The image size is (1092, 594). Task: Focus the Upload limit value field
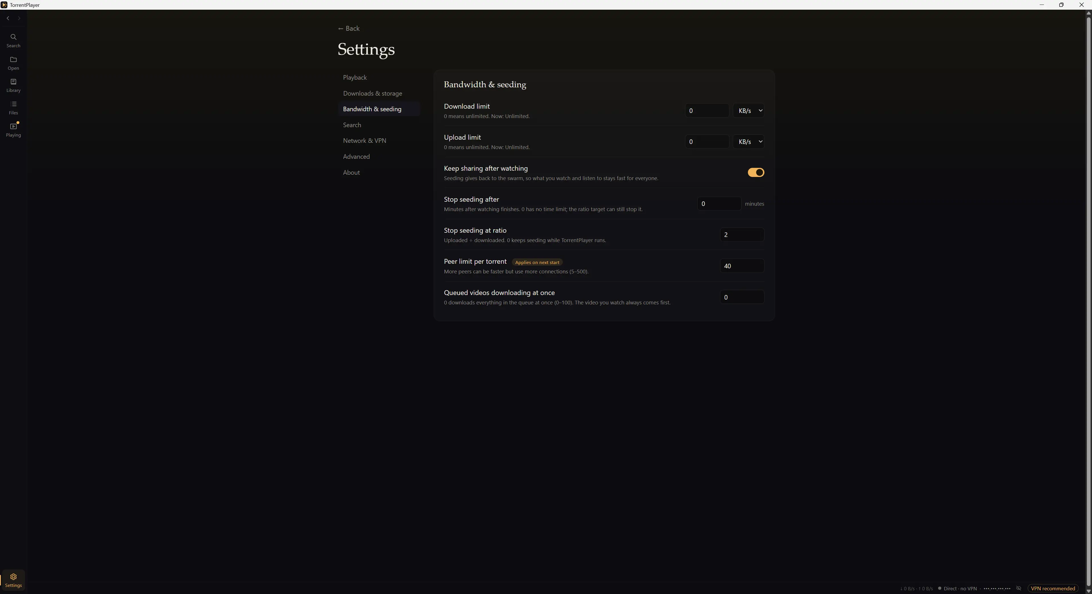(x=707, y=142)
